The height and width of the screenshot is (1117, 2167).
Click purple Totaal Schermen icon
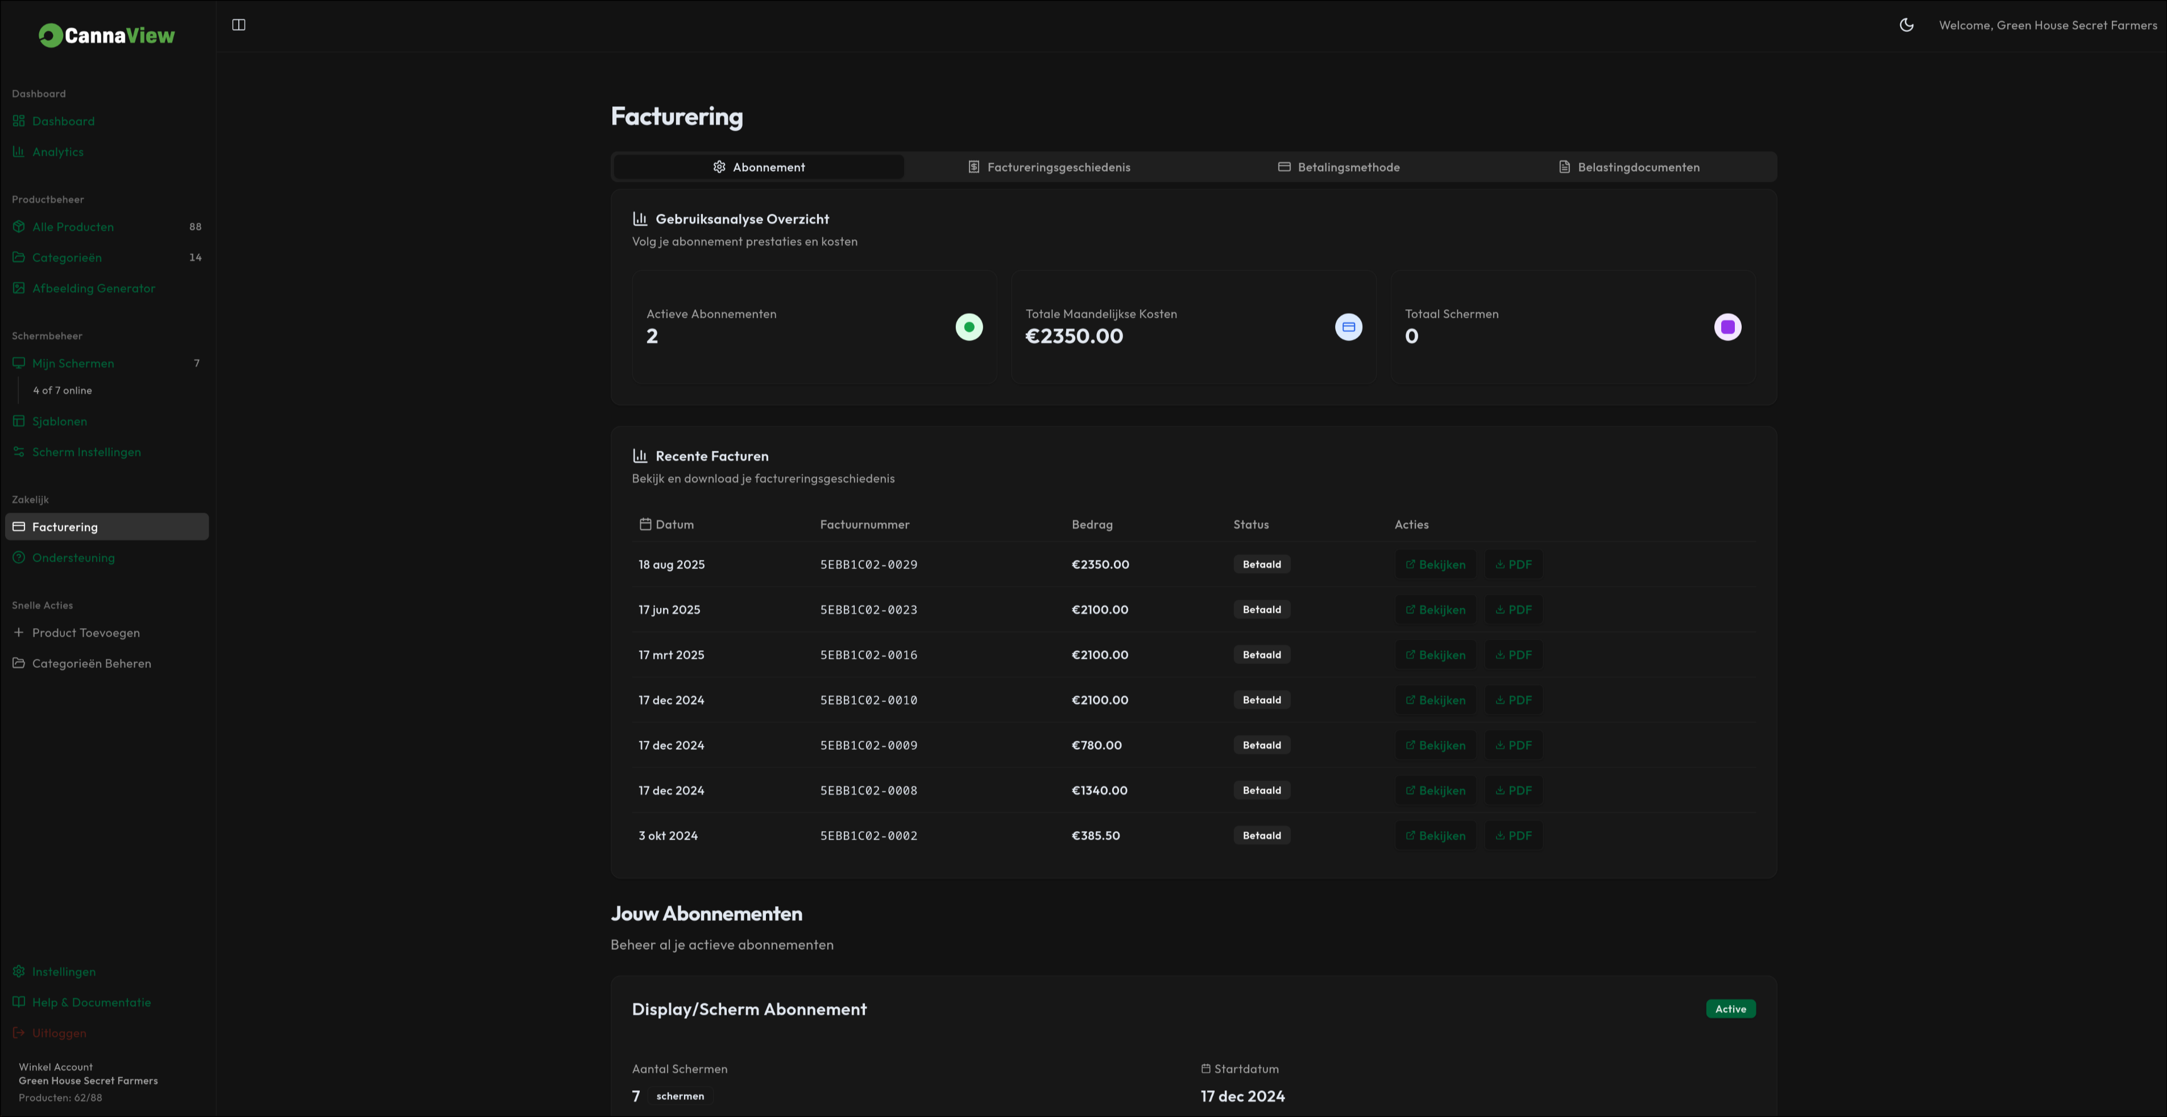pyautogui.click(x=1727, y=327)
